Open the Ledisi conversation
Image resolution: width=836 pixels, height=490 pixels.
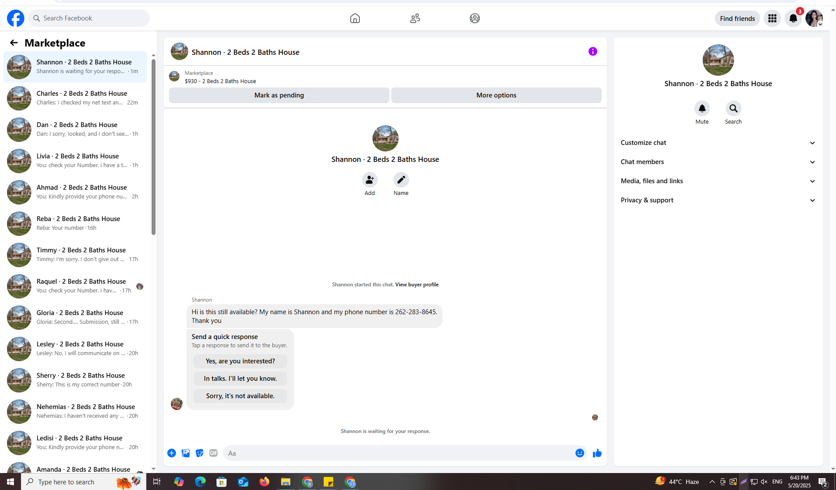75,443
